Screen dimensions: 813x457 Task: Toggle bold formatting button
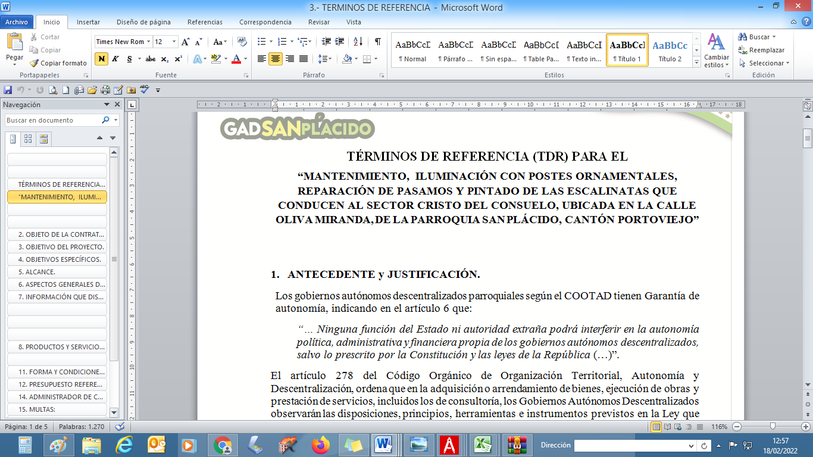(x=101, y=59)
